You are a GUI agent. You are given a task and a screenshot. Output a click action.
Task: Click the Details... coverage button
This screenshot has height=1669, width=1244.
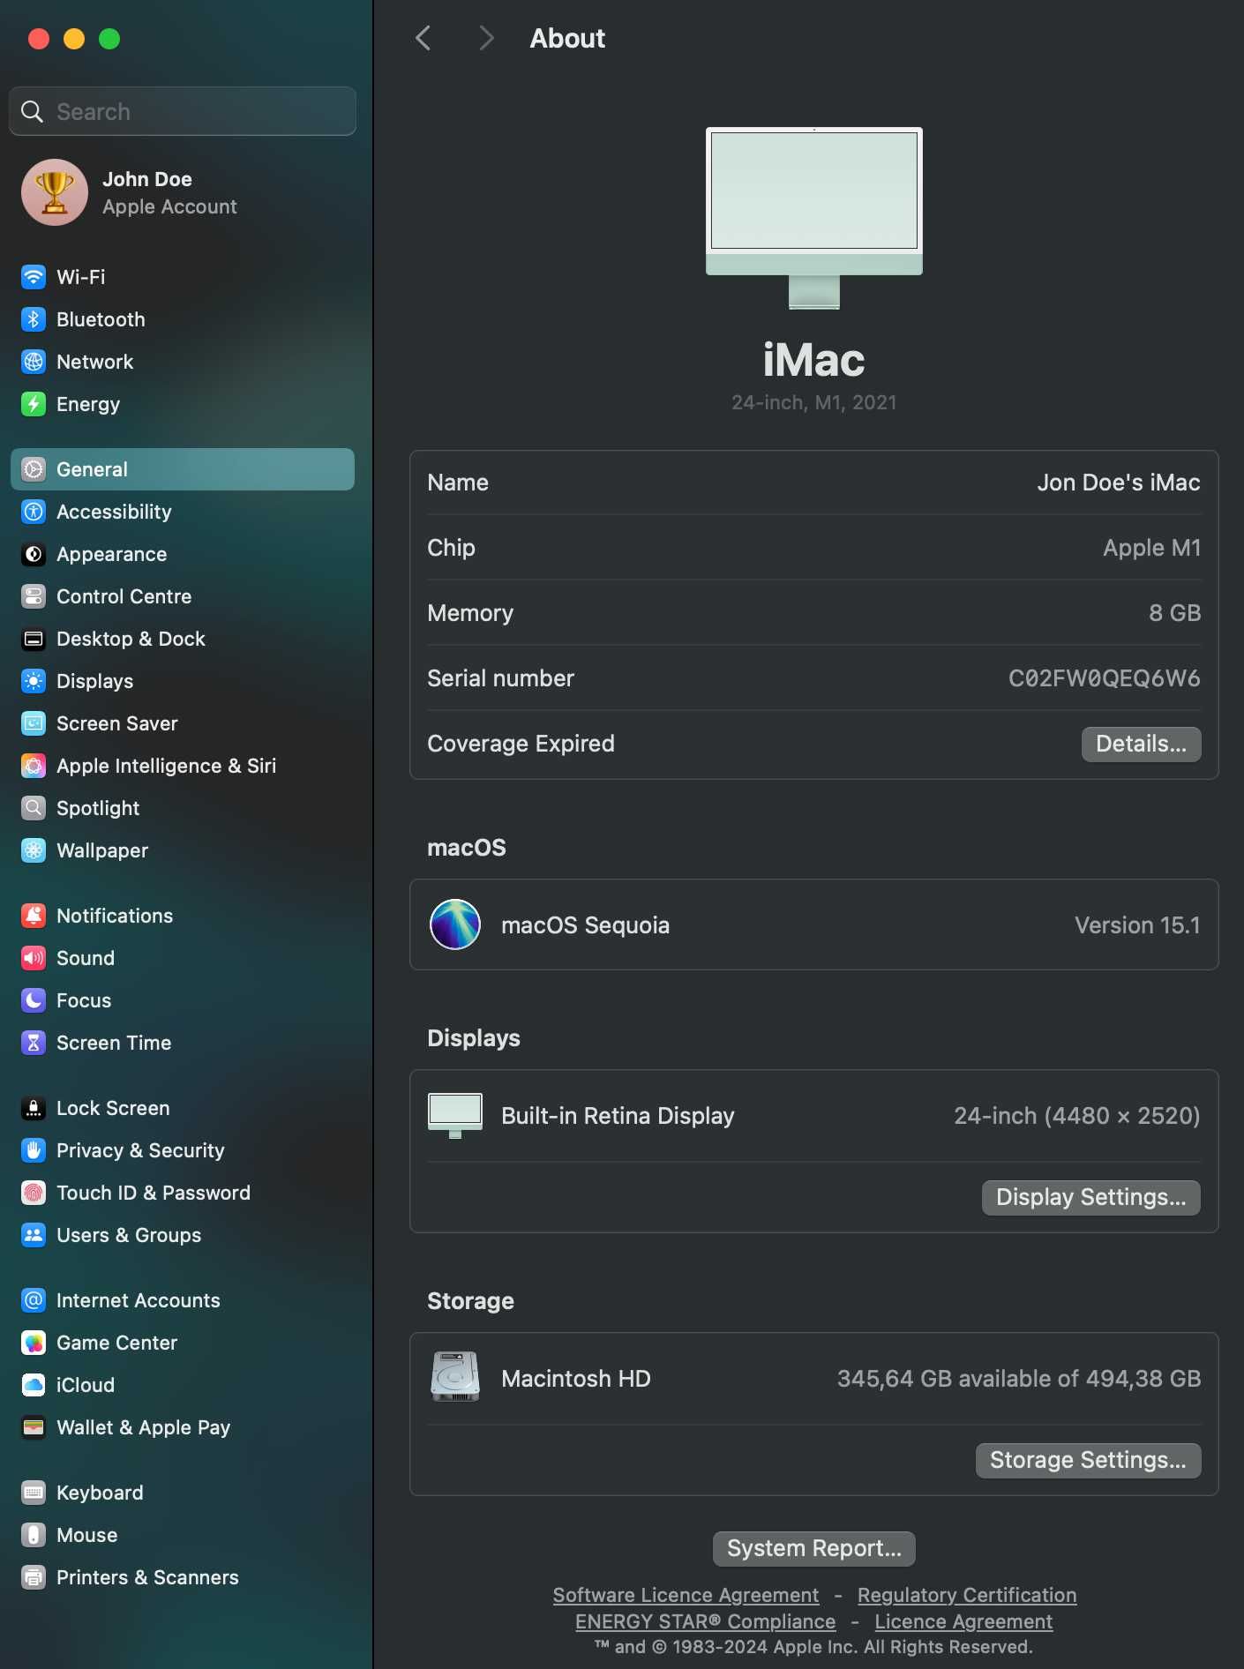pos(1141,744)
